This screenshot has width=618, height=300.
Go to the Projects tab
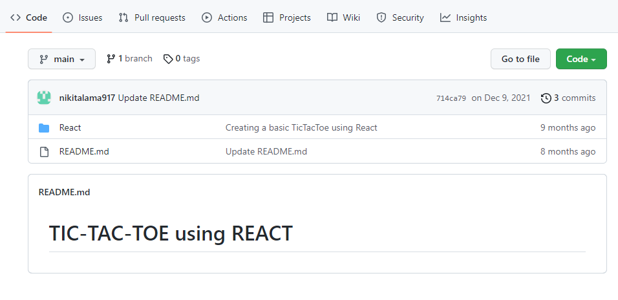click(x=287, y=18)
